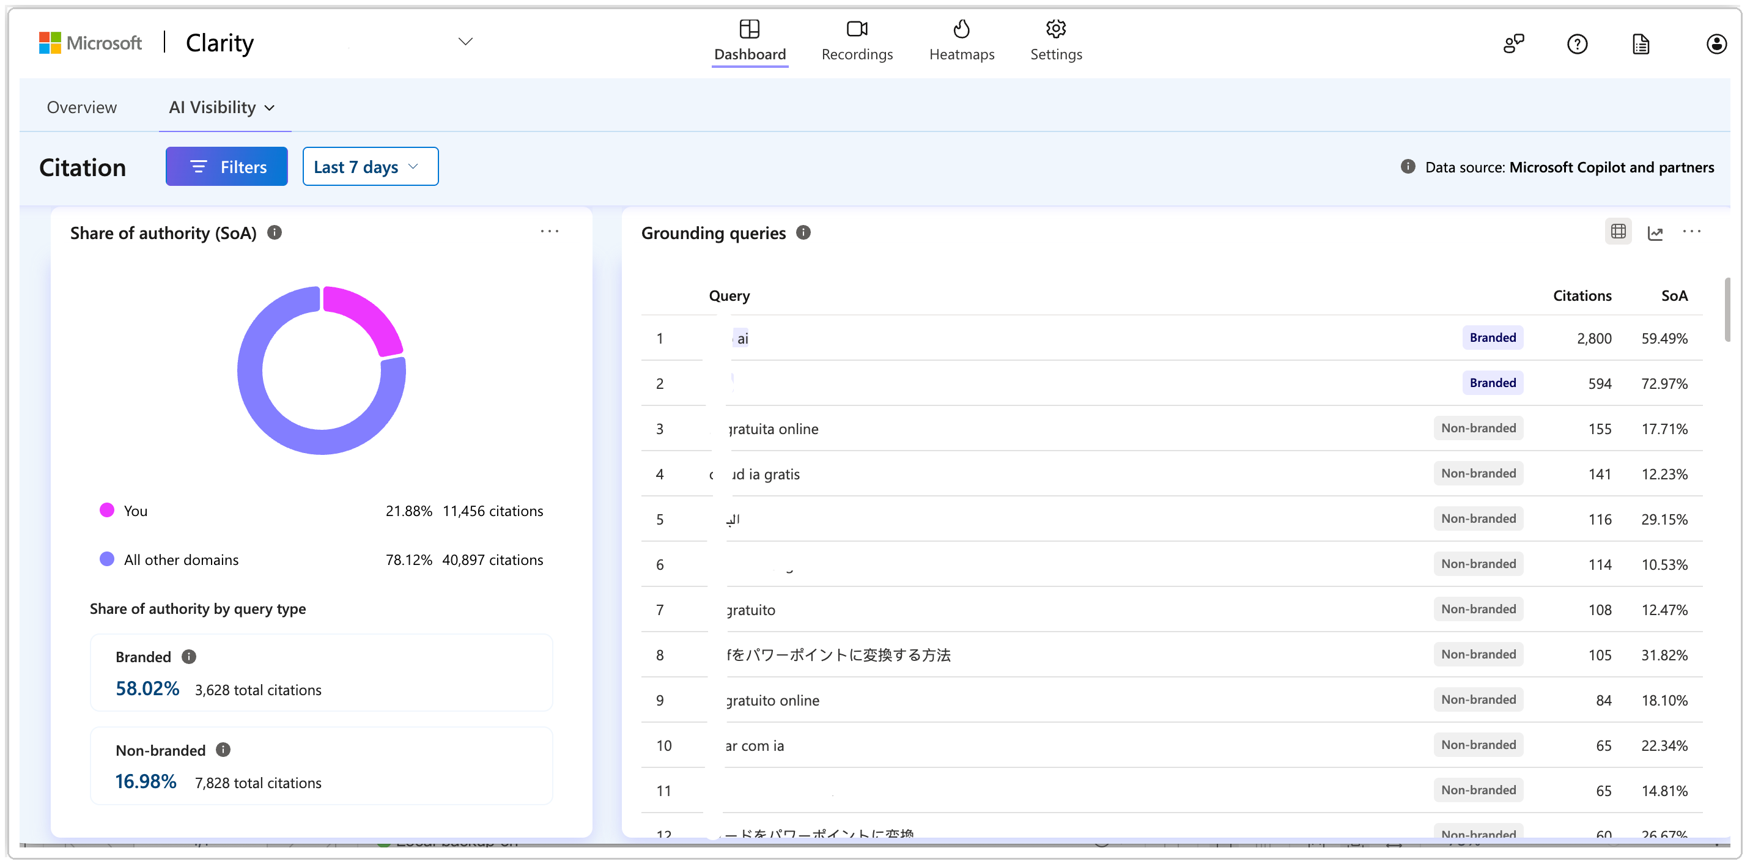Switch Grounding queries to chart view
Image resolution: width=1750 pixels, height=867 pixels.
[x=1655, y=233]
